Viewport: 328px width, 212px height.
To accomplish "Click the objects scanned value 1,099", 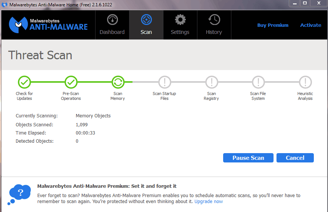I will (82, 125).
